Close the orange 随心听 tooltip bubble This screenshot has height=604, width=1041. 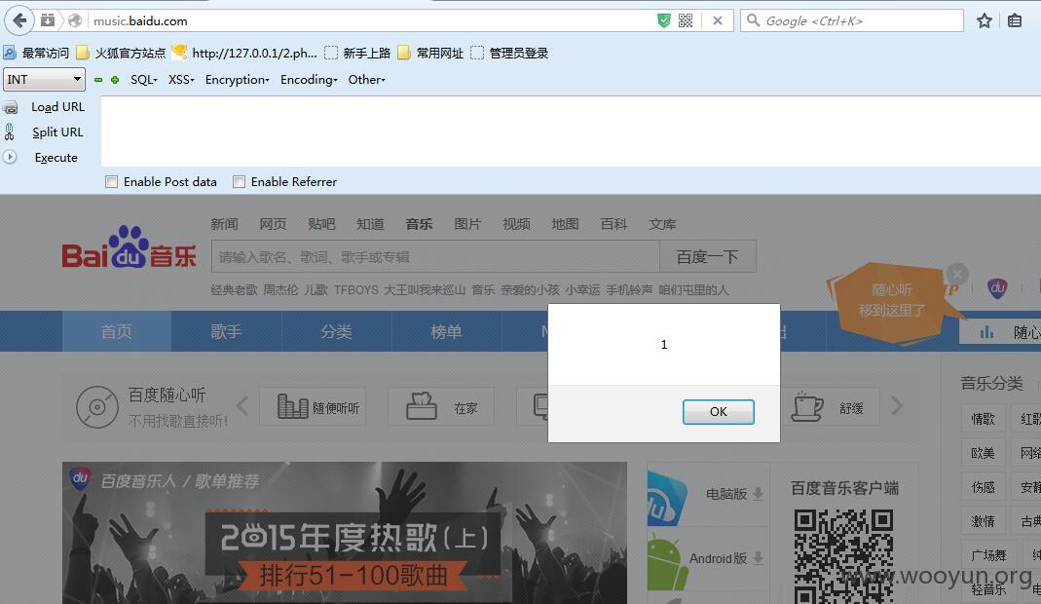click(x=956, y=274)
